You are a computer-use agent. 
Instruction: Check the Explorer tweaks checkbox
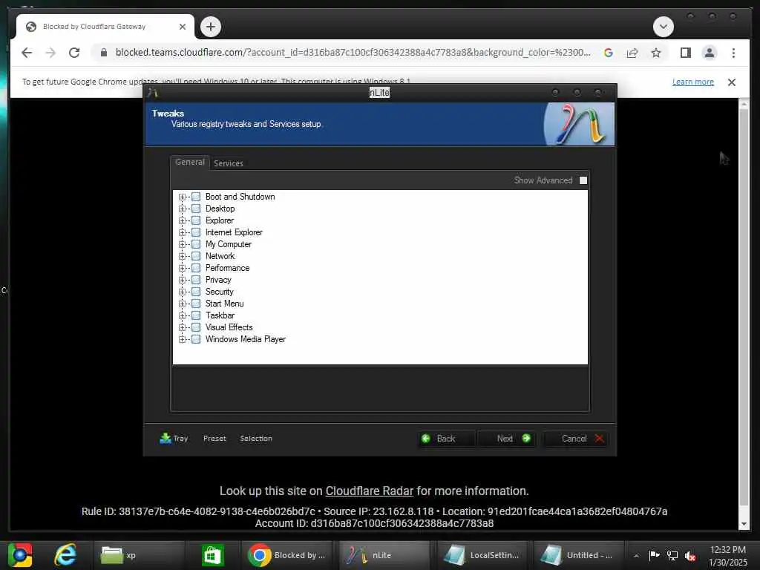click(196, 220)
